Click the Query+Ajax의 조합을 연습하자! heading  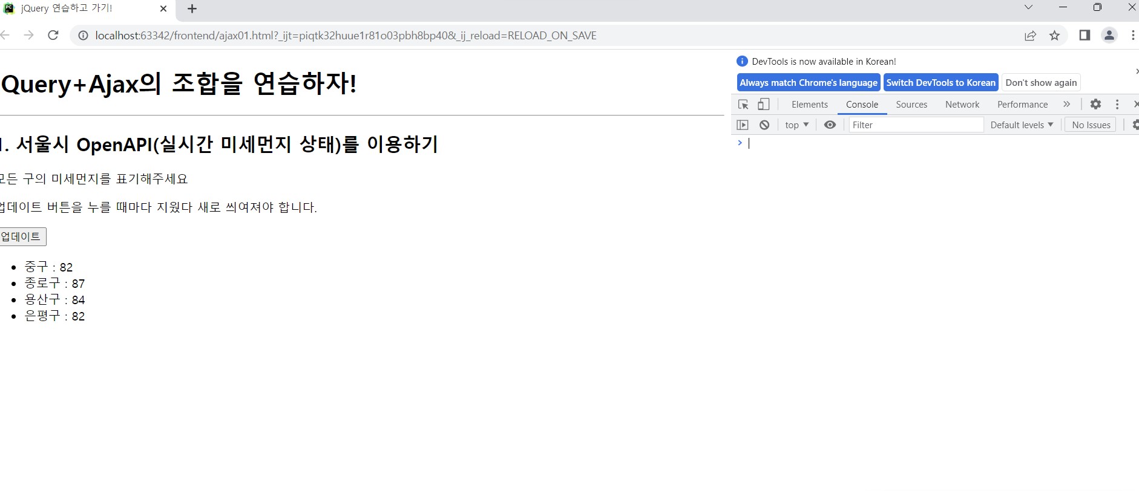pos(179,83)
